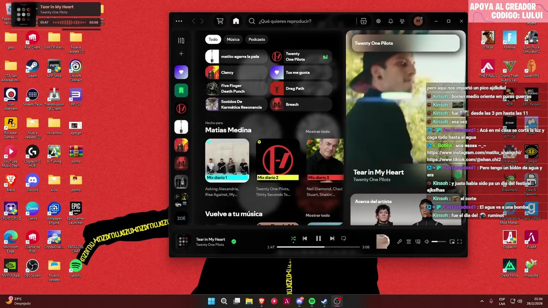
Task: Open the miniplayer icon
Action: pyautogui.click(x=452, y=242)
